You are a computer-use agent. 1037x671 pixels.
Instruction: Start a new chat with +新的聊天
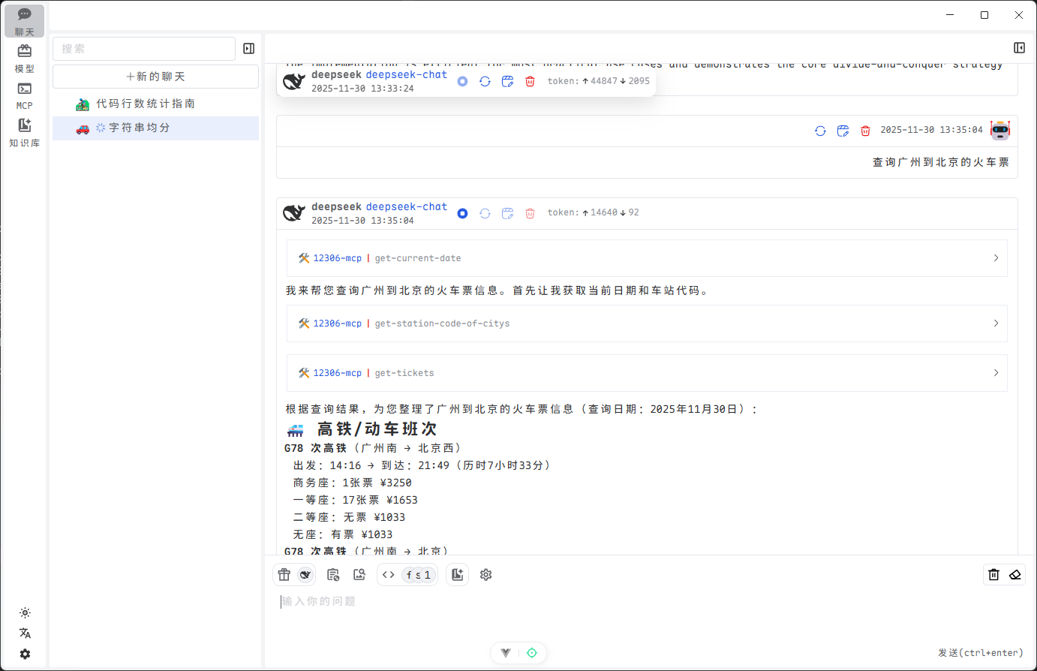[x=155, y=77]
